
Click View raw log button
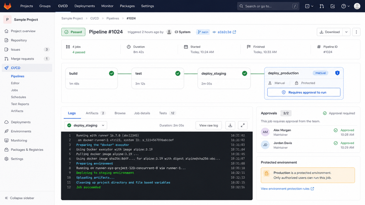[209, 125]
